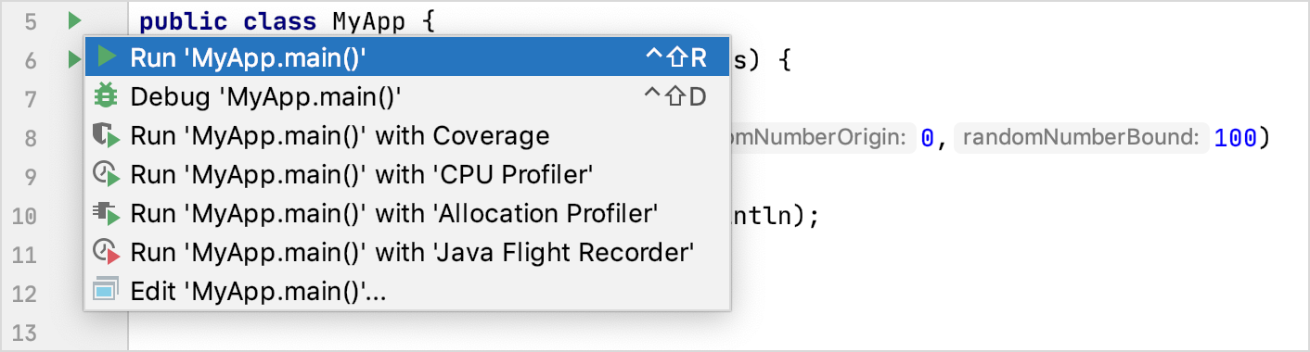
Task: Click the run gutter arrow on line 6
Action: coord(72,59)
